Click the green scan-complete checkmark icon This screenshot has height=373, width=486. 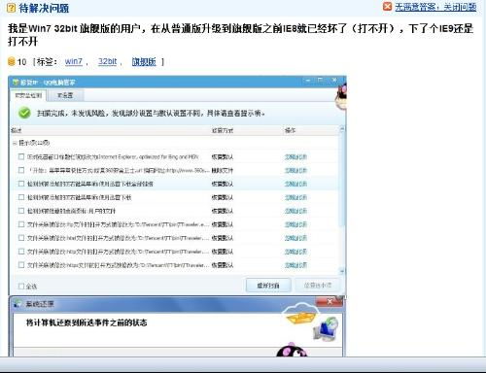tap(24, 113)
